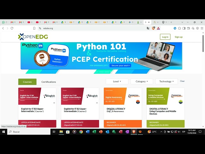Click the translate page icon in address bar

tap(148, 28)
